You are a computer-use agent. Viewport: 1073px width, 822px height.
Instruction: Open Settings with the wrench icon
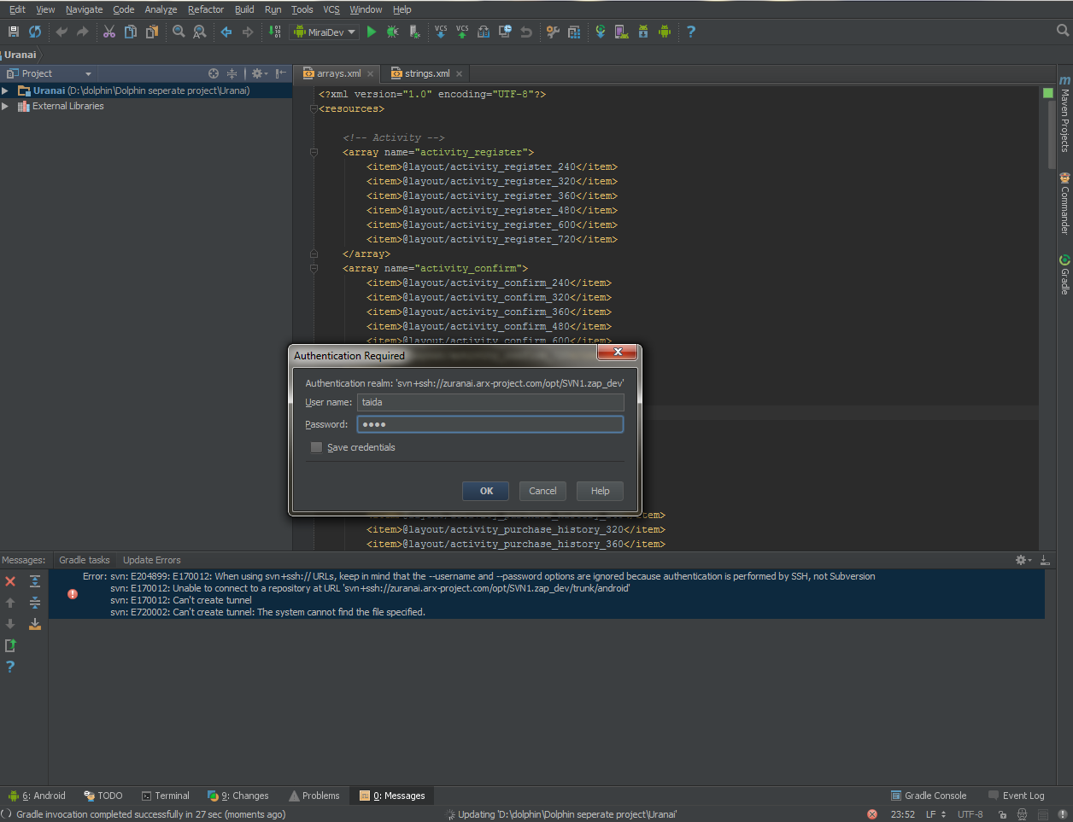click(553, 32)
